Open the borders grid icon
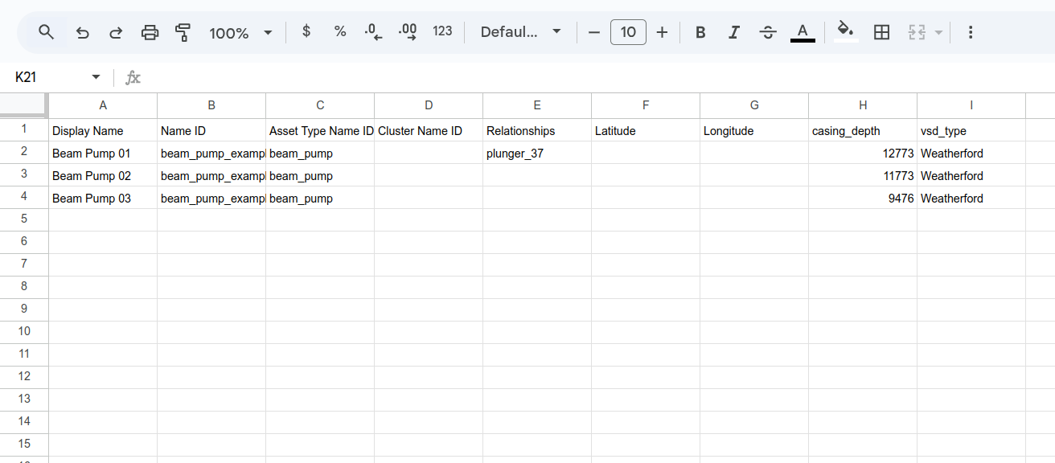The width and height of the screenshot is (1055, 463). click(881, 32)
